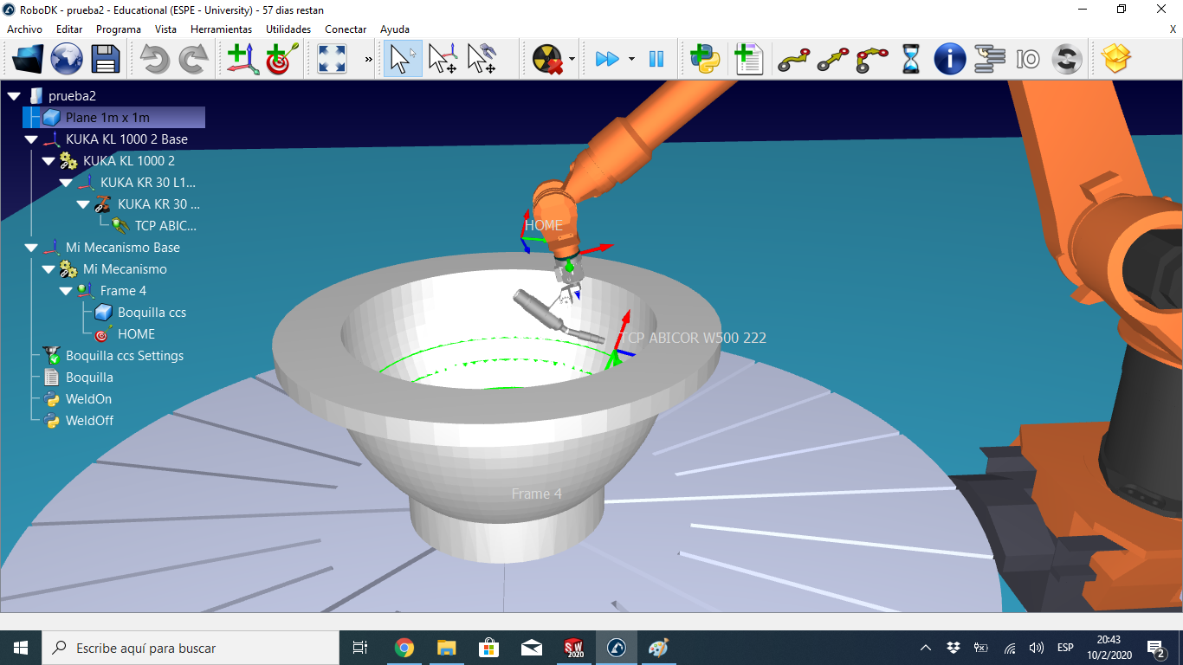Click the circular move instruction icon
The image size is (1183, 665).
[872, 59]
